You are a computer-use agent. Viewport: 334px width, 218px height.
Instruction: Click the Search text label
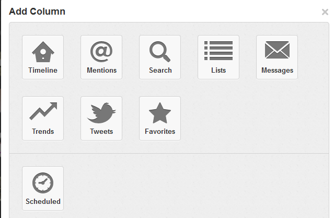click(160, 71)
